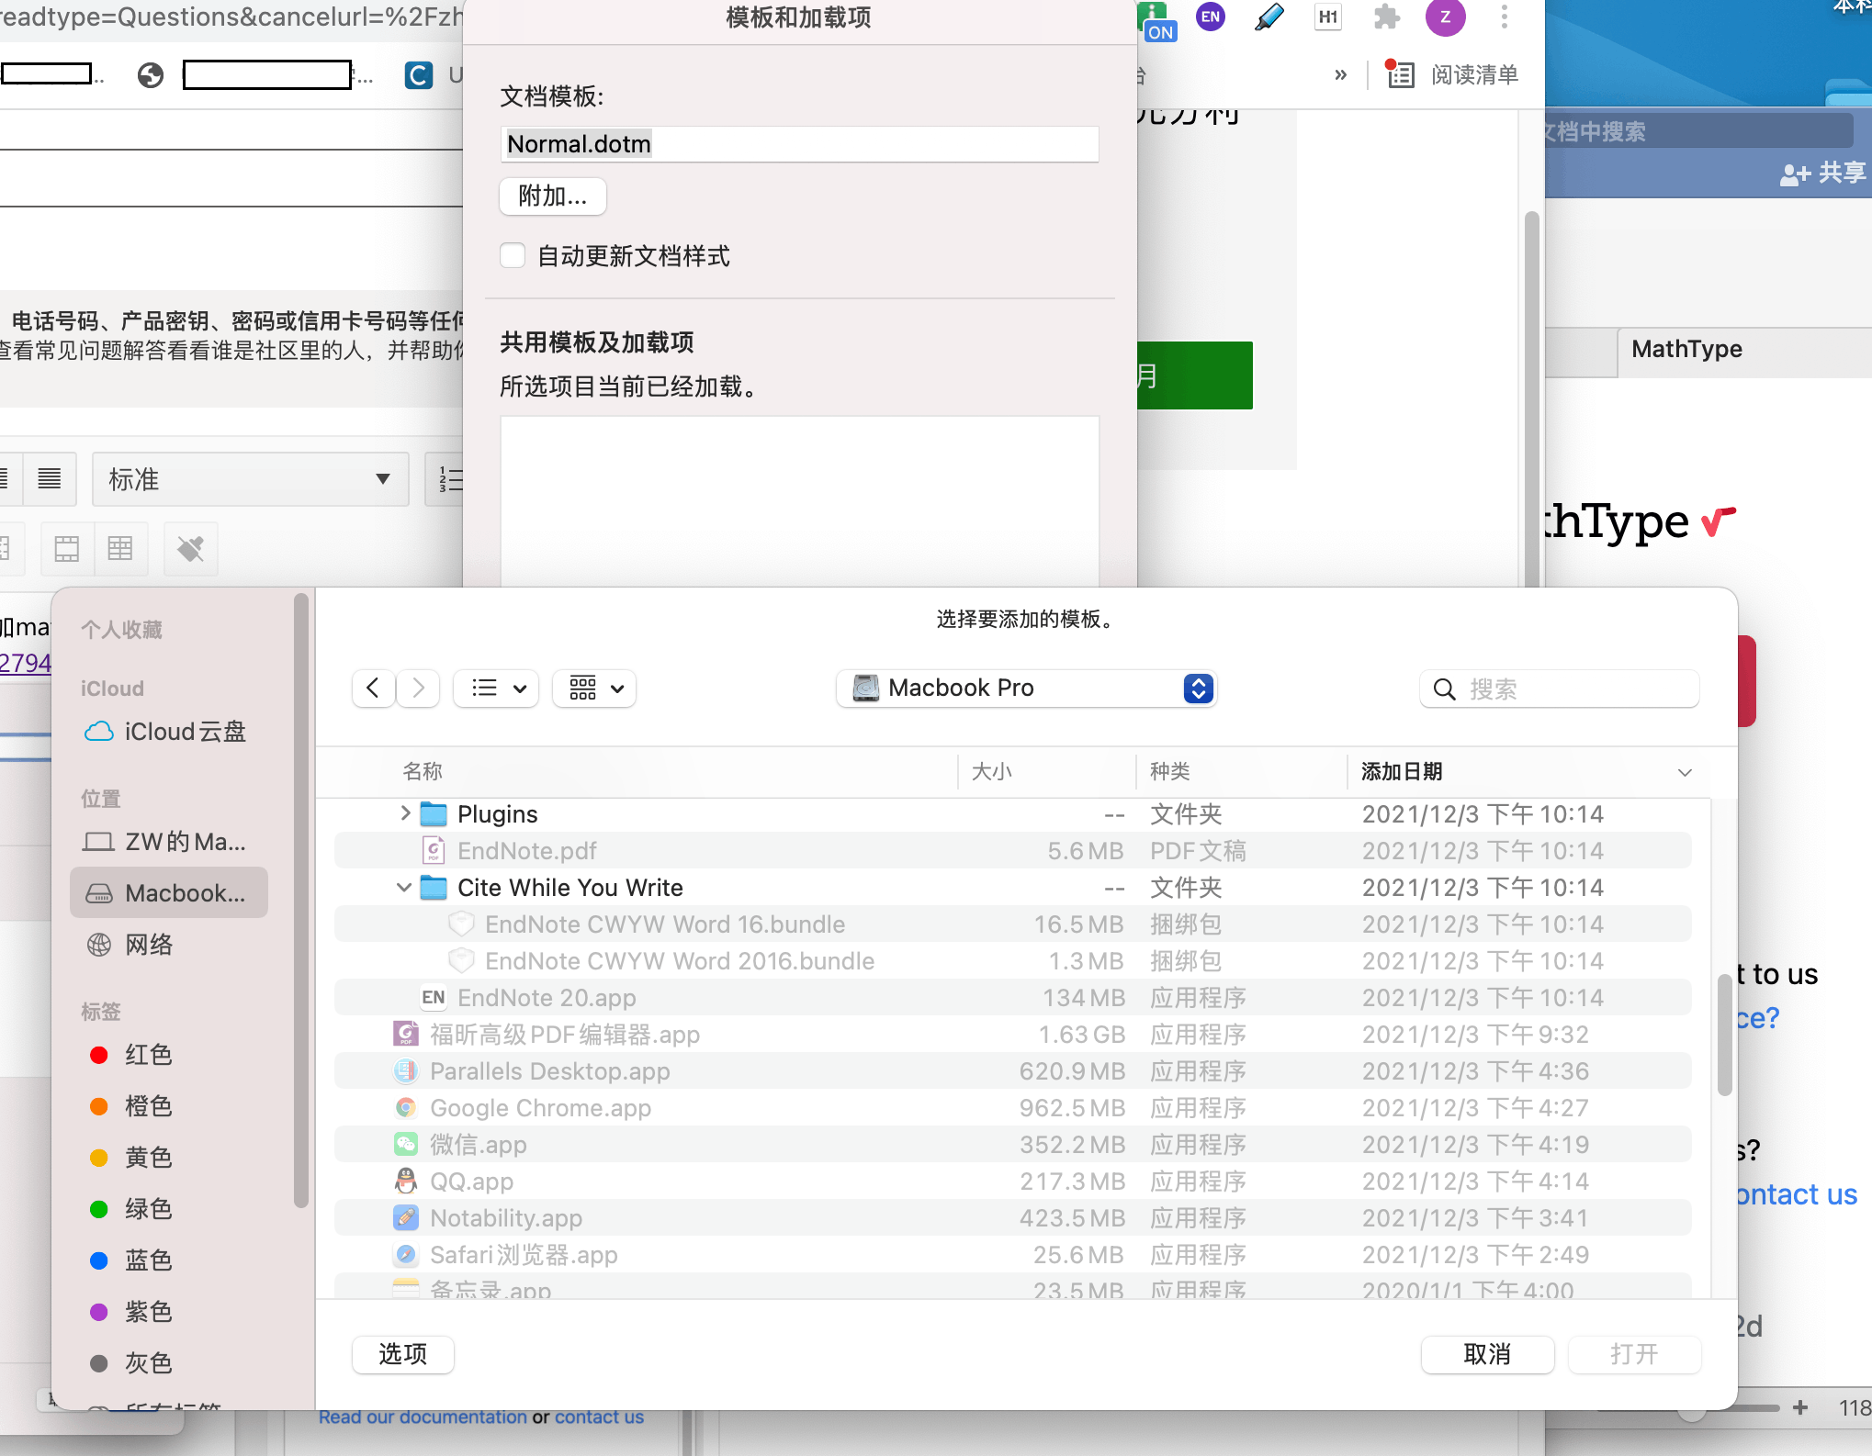
Task: Click the Foxit PDF editor app icon
Action: (x=406, y=1035)
